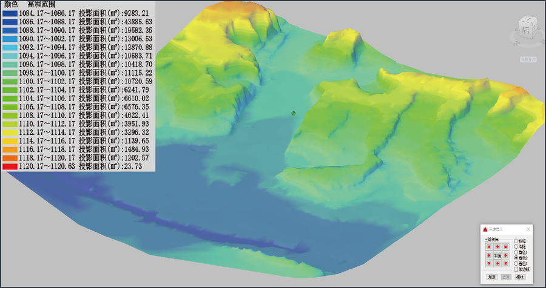
Task: Select the right-side left-pointing view arrow
Action: (x=506, y=255)
